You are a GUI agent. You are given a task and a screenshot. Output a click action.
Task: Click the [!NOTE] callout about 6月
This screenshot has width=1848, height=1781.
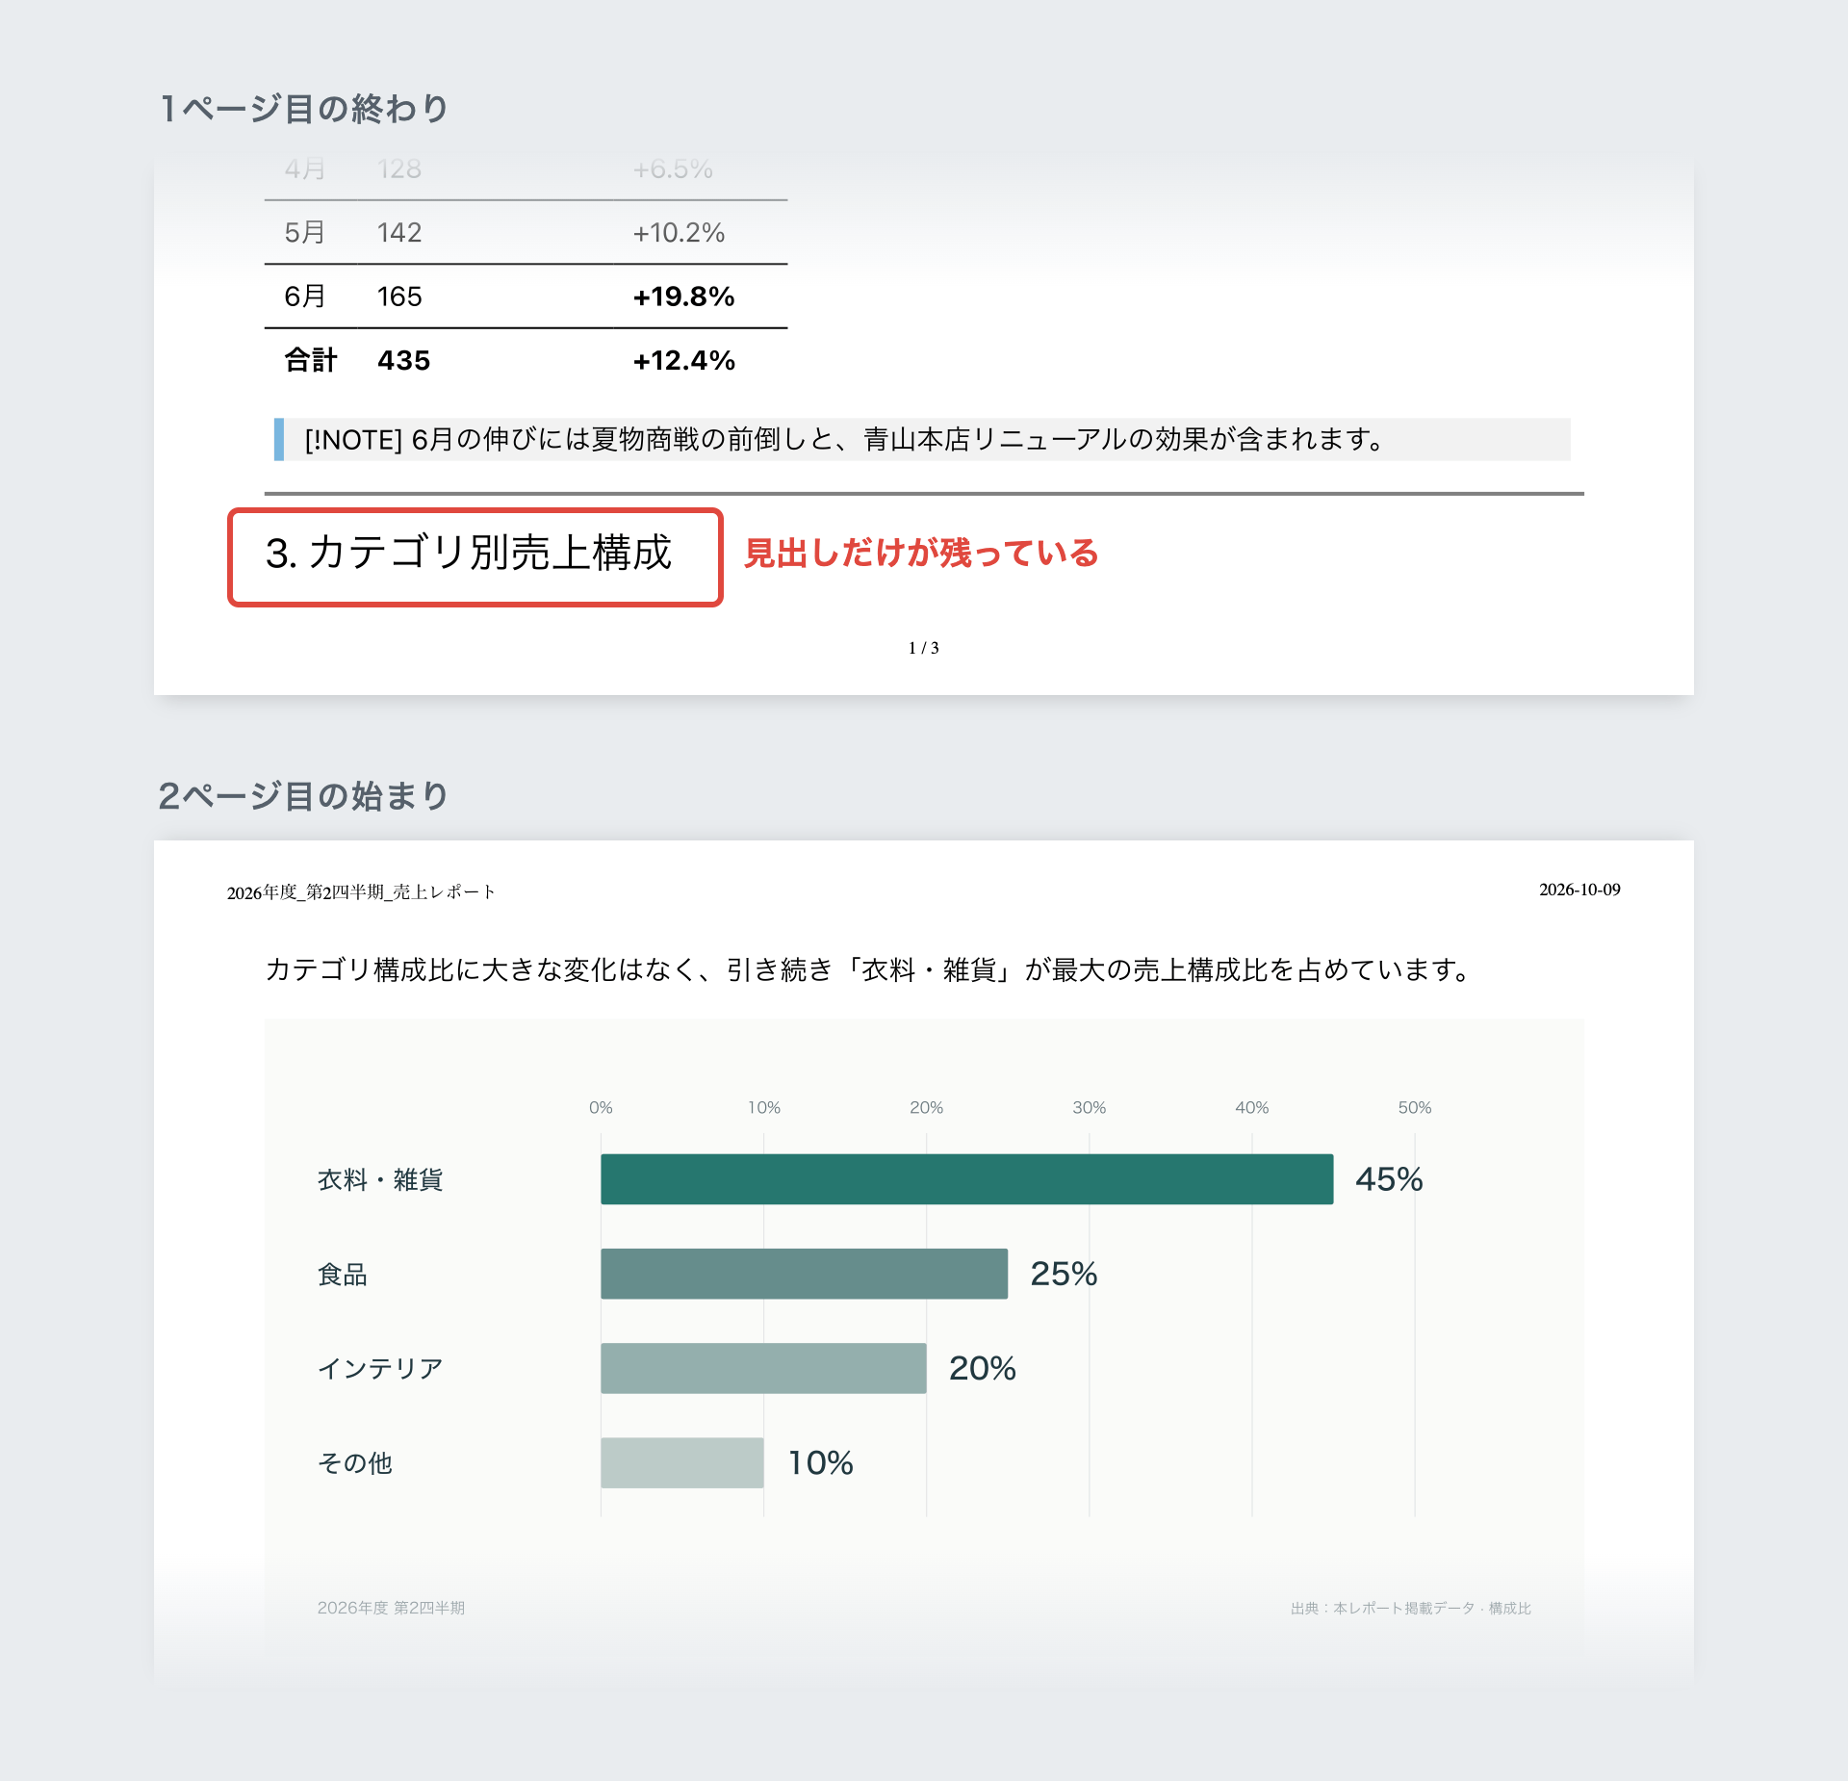click(922, 440)
